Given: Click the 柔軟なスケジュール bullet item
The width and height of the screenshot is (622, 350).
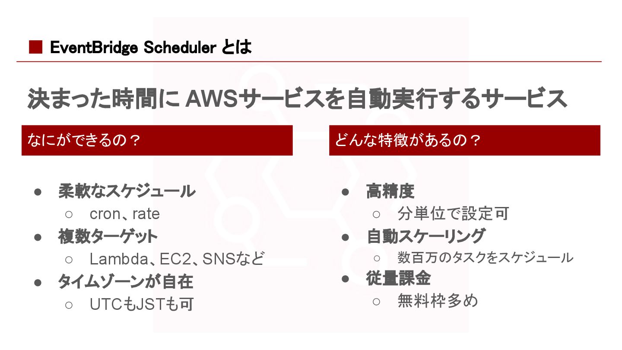Looking at the screenshot, I should (x=127, y=191).
